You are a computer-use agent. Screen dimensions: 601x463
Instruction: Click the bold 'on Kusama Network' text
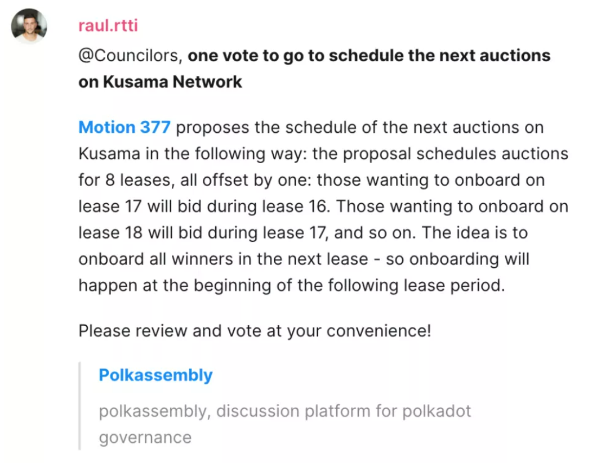160,82
